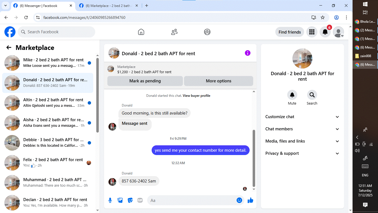Open Debbie's 3 bed 2 bath conversation
This screenshot has width=378, height=213.
(48, 143)
